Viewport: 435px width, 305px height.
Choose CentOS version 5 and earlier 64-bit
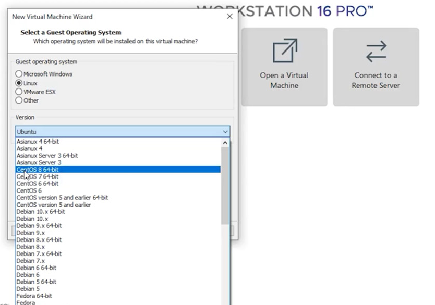118,198
